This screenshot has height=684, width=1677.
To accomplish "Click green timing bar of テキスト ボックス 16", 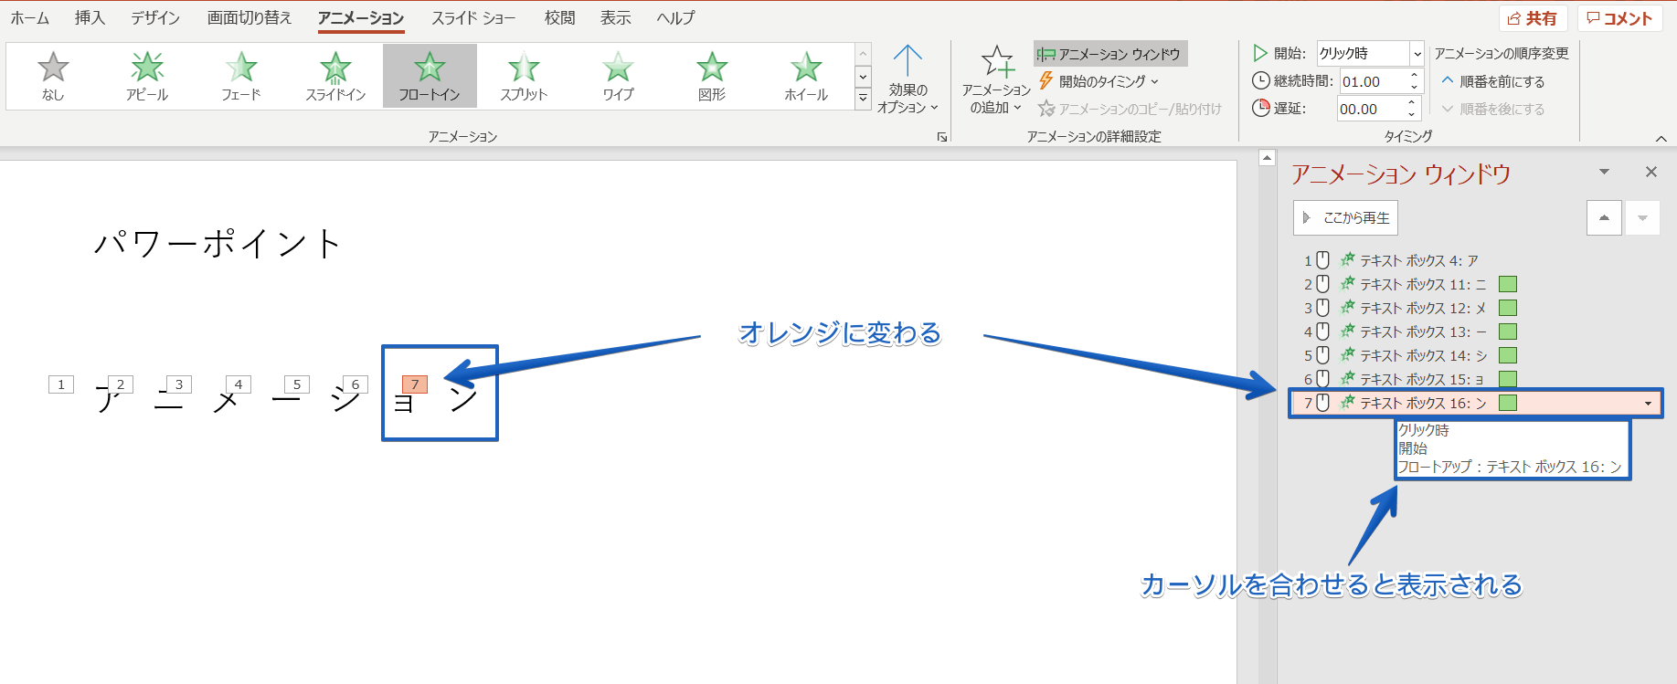I will (1508, 403).
